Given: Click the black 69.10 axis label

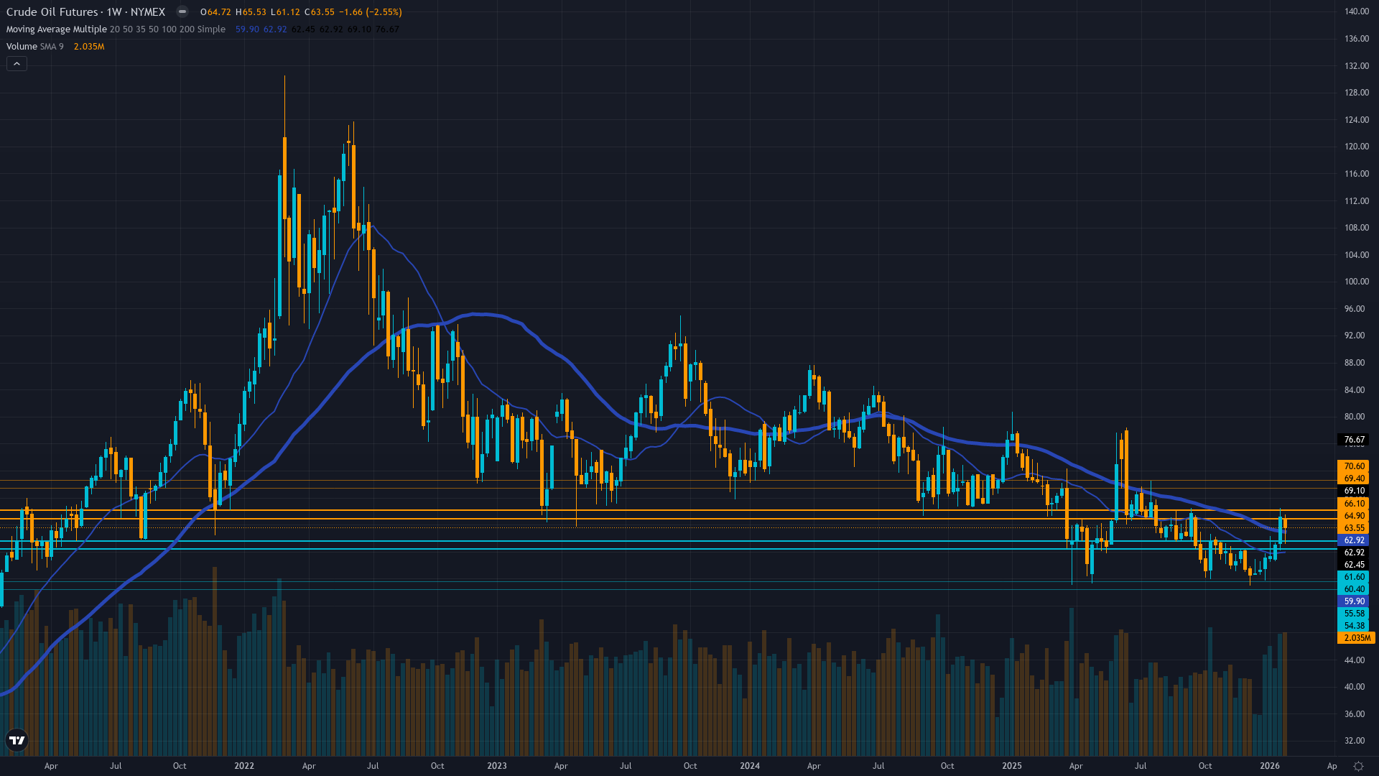Looking at the screenshot, I should click(1354, 491).
